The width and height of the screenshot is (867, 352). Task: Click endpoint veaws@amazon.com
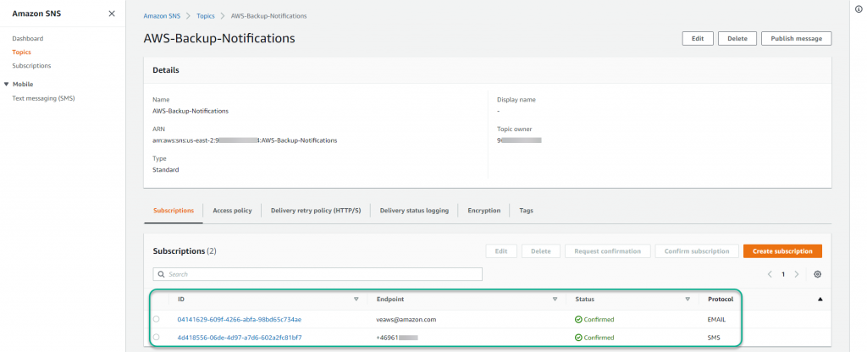[x=406, y=319]
